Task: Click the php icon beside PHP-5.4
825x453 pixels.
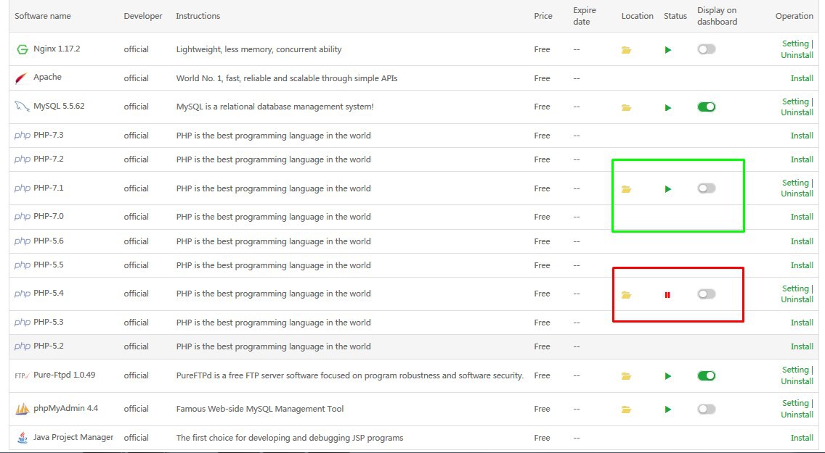Action: click(x=22, y=294)
